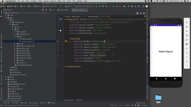The height and width of the screenshot is (107, 191).
Task: Expand the External Libraries node
Action: click(3, 101)
